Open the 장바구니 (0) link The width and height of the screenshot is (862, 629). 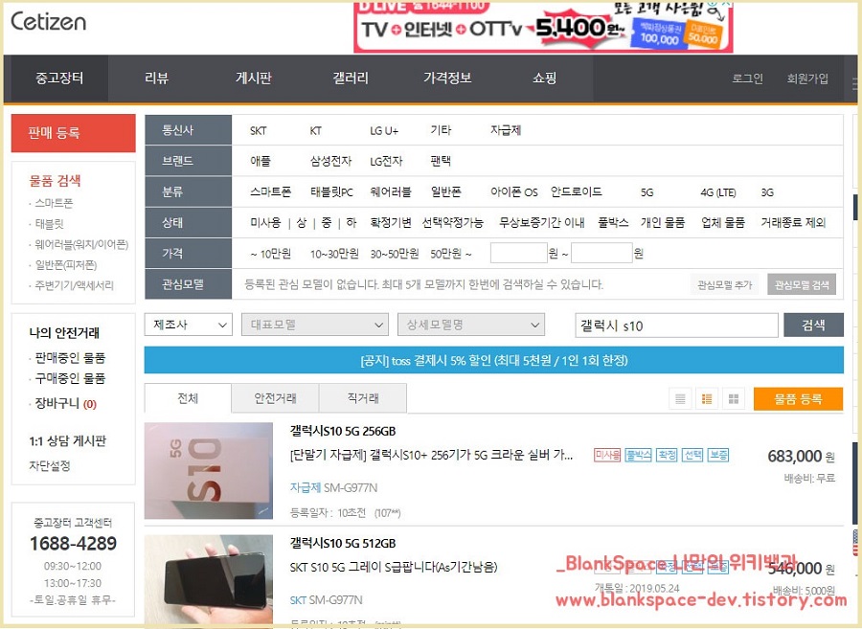(x=65, y=404)
